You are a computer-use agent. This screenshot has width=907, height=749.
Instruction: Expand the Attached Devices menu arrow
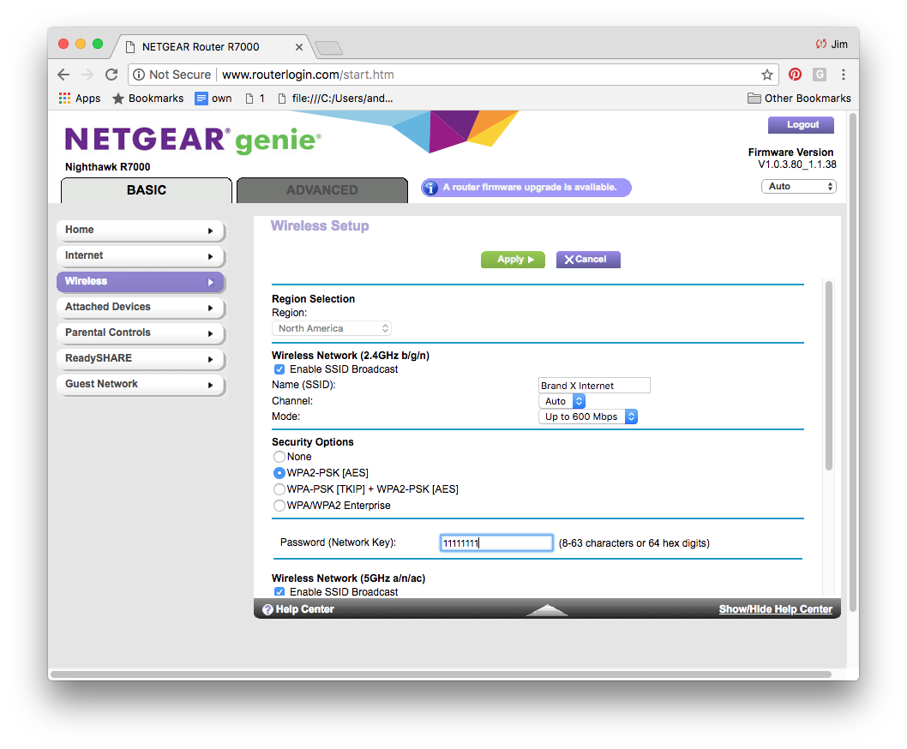(211, 308)
